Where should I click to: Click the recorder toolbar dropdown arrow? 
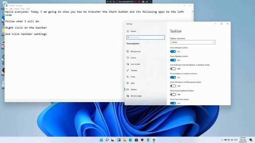107,2
